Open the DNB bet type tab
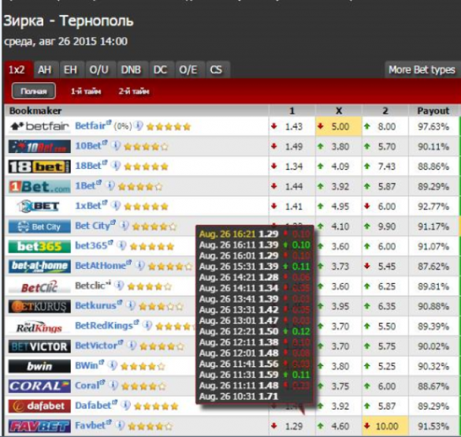461x437 pixels. coord(131,70)
